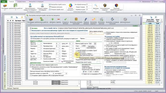Toggle Использовать эти настройки для всех листов checkbox
Screen dimensions: 166x93
pos(31,38)
